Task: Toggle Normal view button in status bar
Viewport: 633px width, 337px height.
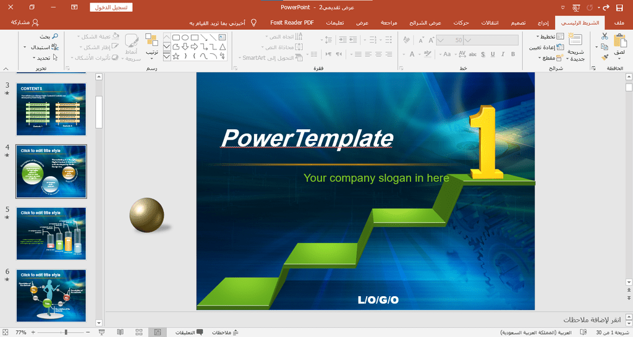Action: [158, 332]
